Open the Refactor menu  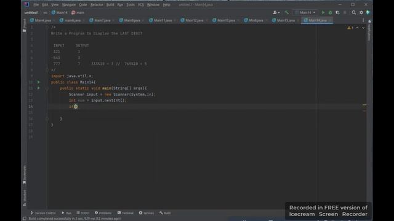(x=97, y=4)
